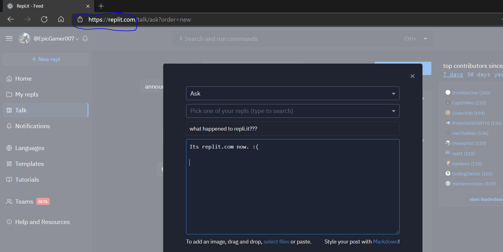The height and width of the screenshot is (252, 503).
Task: Open Tutorials in the sidebar
Action: (x=46, y=180)
